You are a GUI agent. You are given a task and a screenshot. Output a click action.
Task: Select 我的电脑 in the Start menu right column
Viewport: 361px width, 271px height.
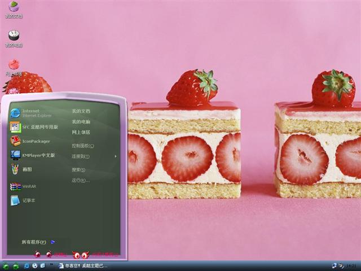point(81,122)
